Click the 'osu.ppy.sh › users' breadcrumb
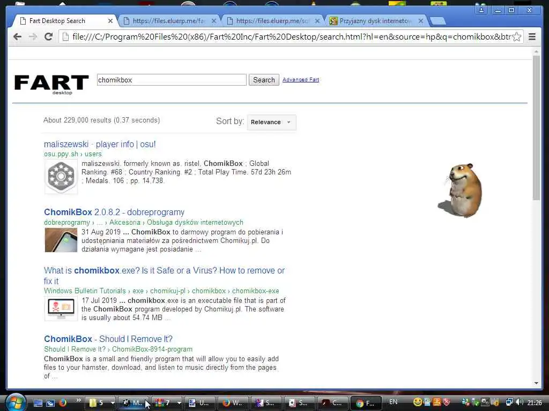Image resolution: width=549 pixels, height=411 pixels. (73, 154)
